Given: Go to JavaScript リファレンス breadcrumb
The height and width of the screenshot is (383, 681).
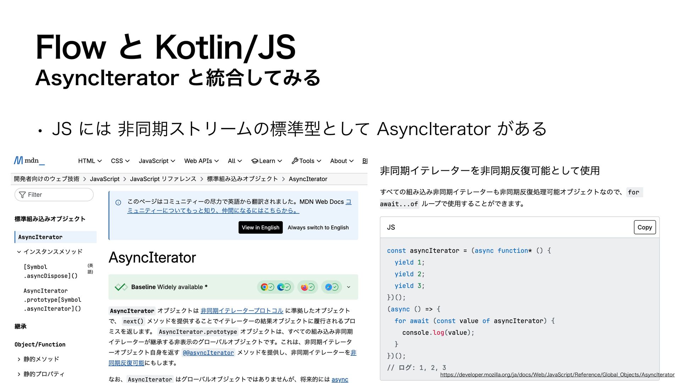Looking at the screenshot, I should pos(163,179).
